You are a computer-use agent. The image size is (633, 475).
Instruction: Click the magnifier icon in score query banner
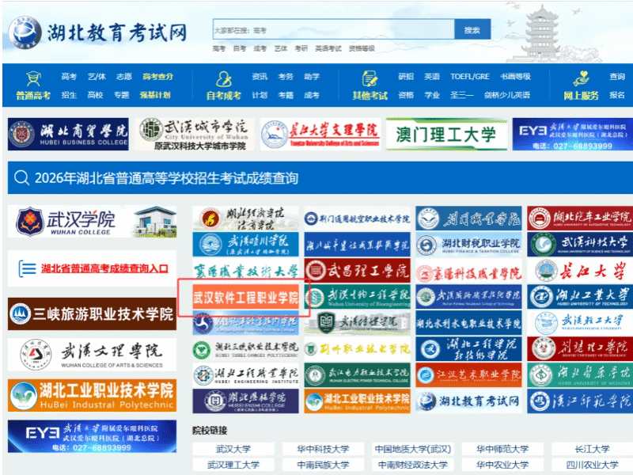(21, 177)
